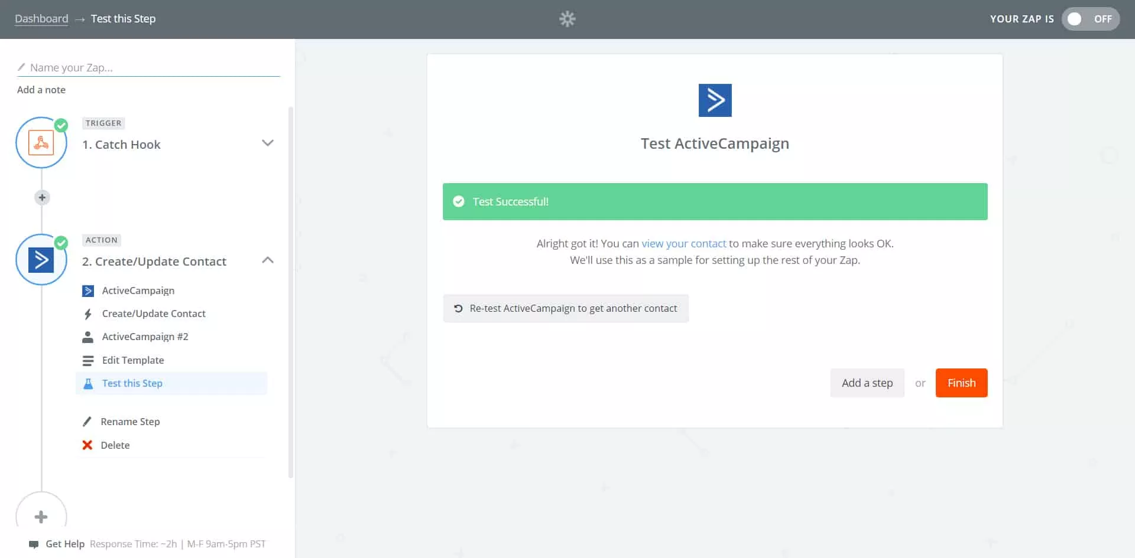Select the Test this Step substep

click(171, 383)
